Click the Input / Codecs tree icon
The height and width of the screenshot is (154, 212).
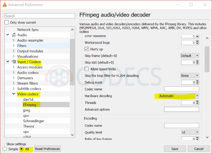(x=14, y=62)
